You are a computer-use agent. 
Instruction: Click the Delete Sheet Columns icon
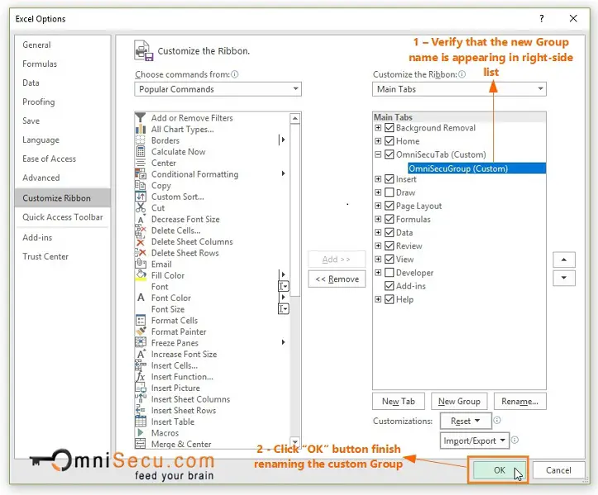[141, 241]
